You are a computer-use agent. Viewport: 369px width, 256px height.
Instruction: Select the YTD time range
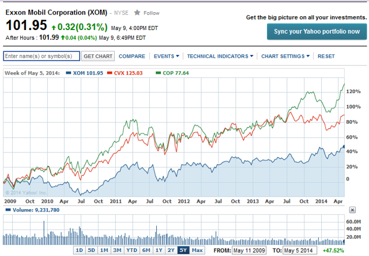tap(131, 250)
